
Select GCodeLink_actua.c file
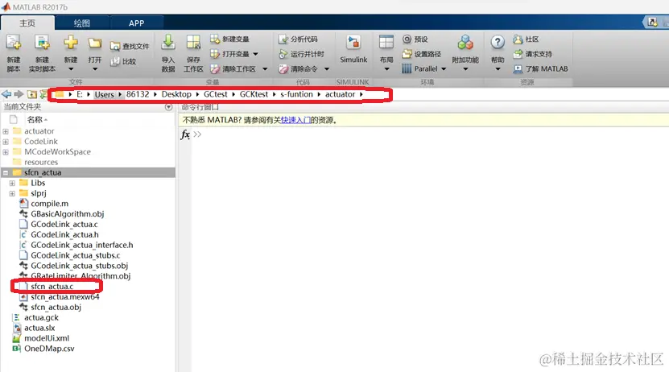[x=64, y=225]
